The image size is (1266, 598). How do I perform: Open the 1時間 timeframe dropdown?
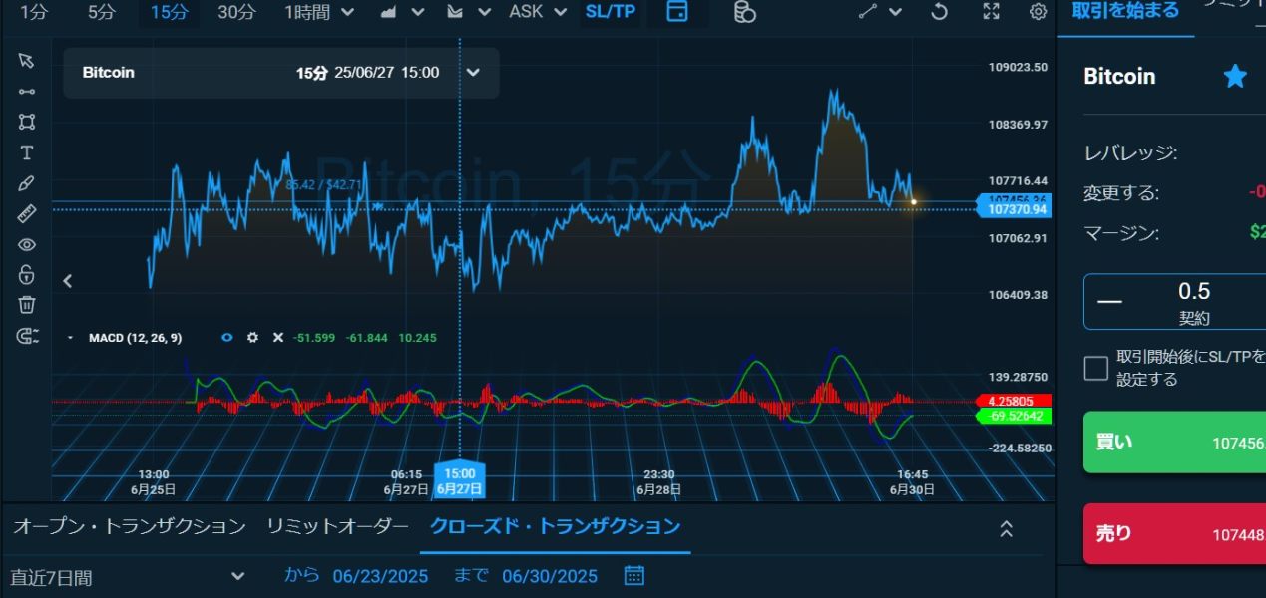point(319,12)
